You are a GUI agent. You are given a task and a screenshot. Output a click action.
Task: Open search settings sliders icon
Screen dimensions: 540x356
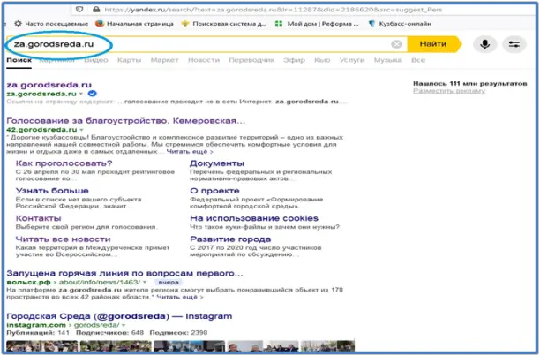(x=514, y=44)
